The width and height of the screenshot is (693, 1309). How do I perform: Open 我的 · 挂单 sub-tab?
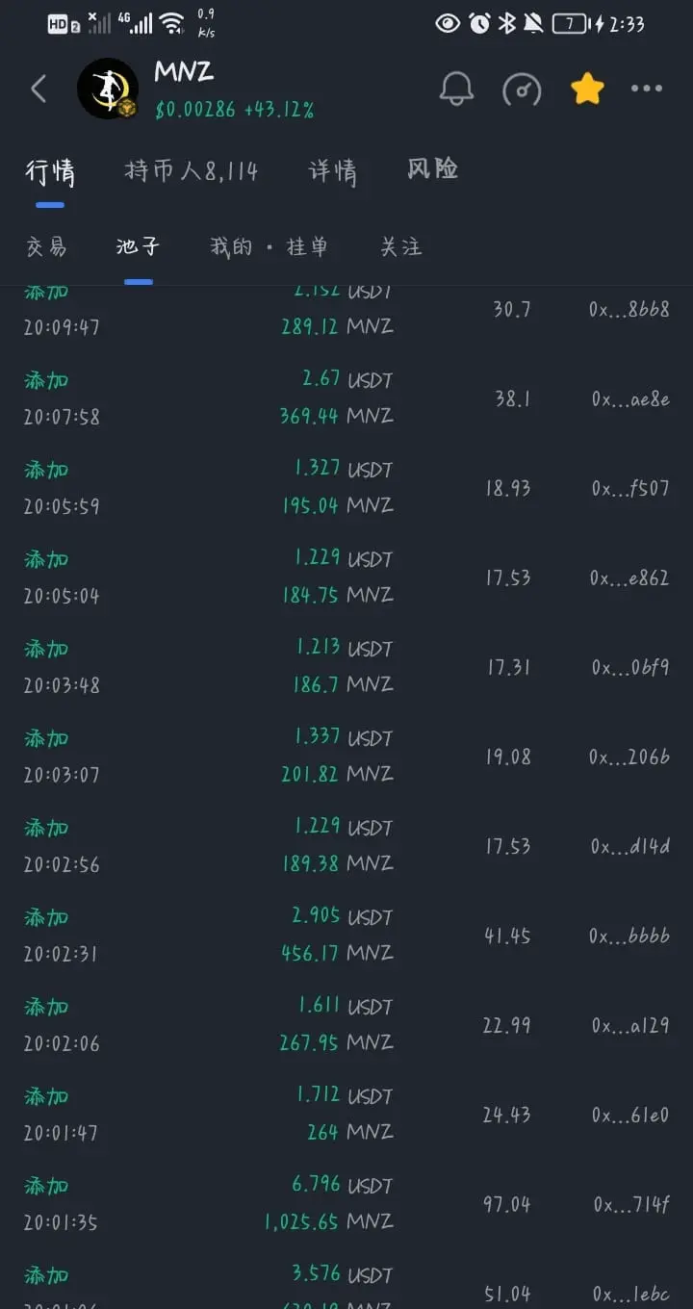269,246
